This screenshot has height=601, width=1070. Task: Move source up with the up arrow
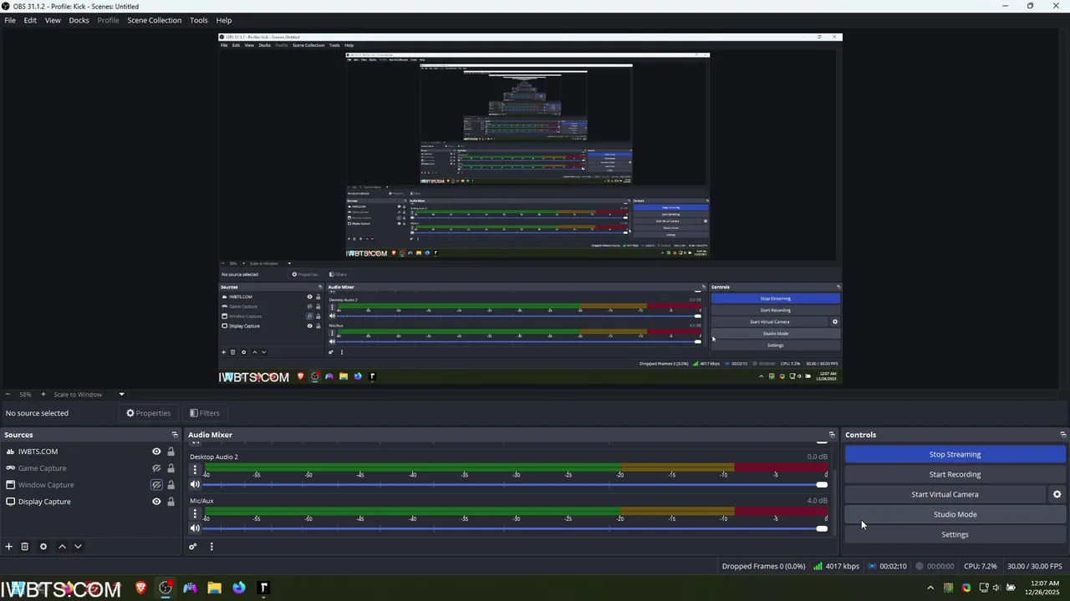click(62, 547)
